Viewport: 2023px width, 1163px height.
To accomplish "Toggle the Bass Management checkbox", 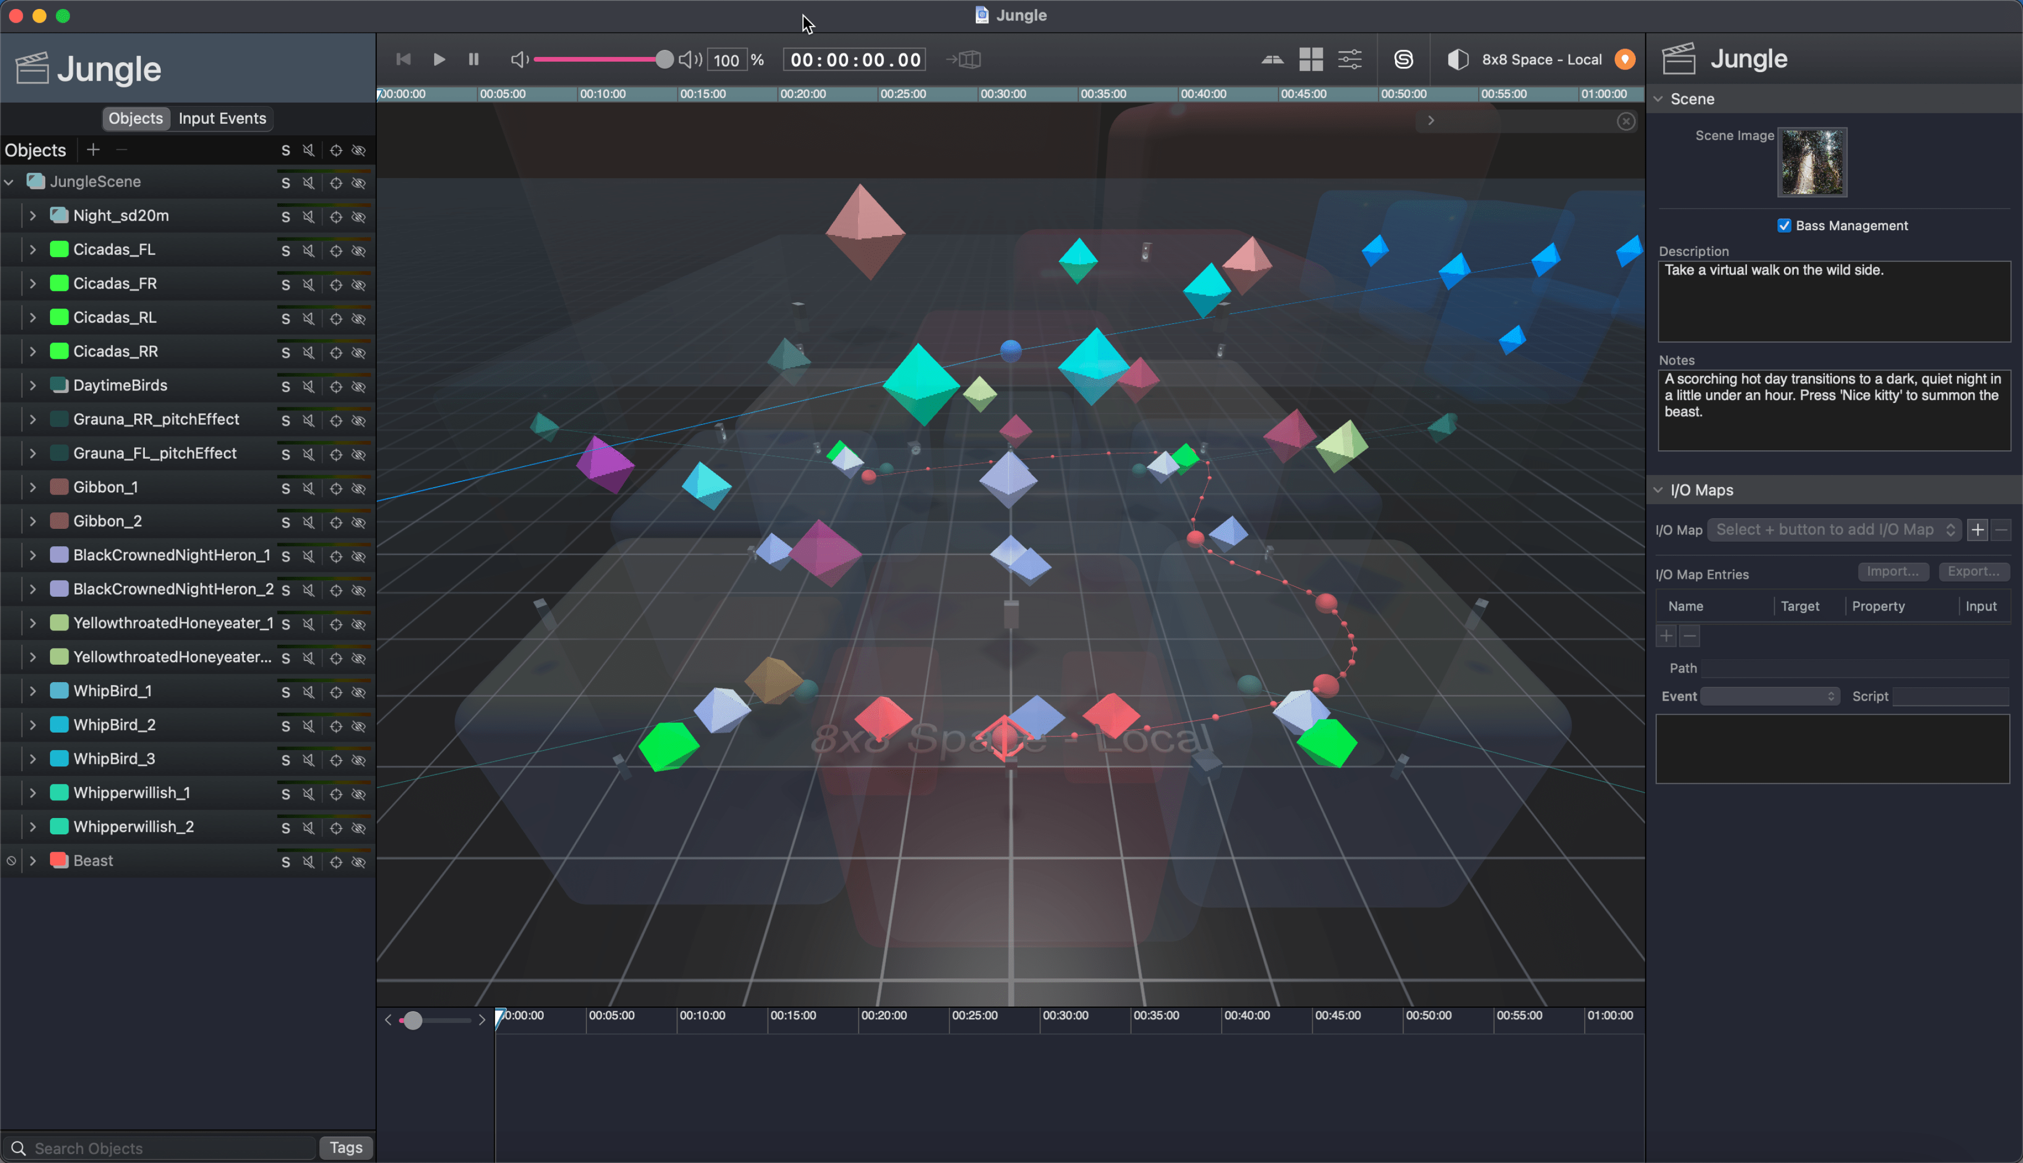I will point(1783,225).
